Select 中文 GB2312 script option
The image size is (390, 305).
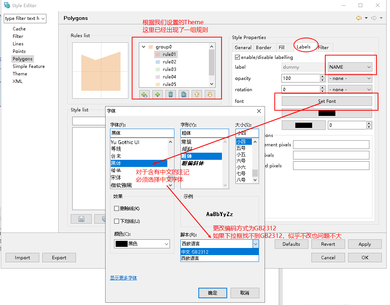point(220,252)
